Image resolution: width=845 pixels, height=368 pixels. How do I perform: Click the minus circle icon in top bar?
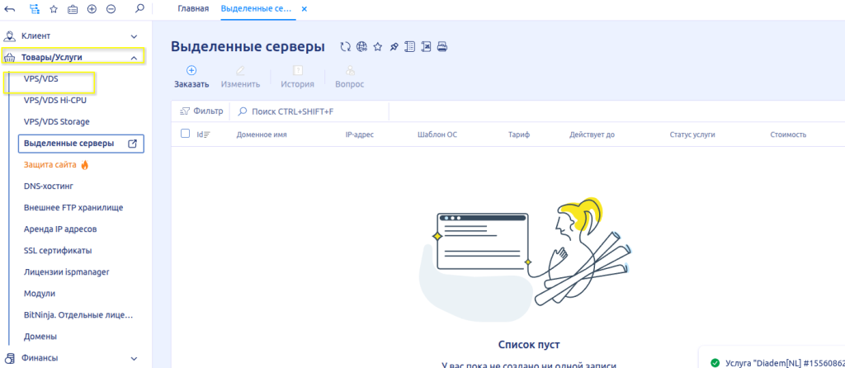[x=111, y=9]
